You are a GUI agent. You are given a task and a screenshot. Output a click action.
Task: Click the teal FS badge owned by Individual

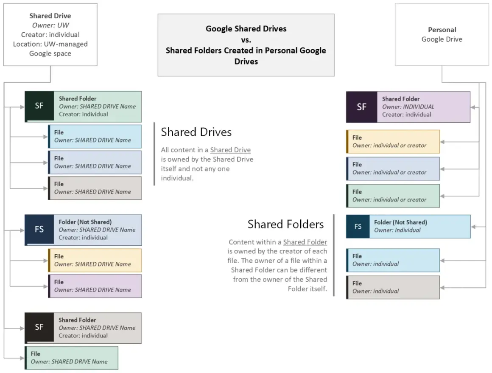click(358, 226)
